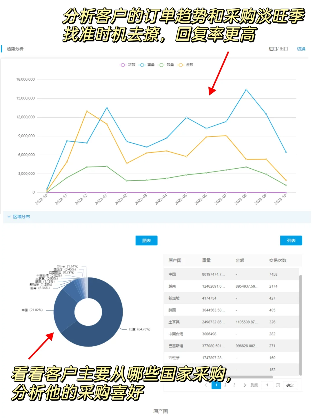Click the 巴基斯坦 row country cell
The width and height of the screenshot is (313, 418).
pyautogui.click(x=176, y=346)
